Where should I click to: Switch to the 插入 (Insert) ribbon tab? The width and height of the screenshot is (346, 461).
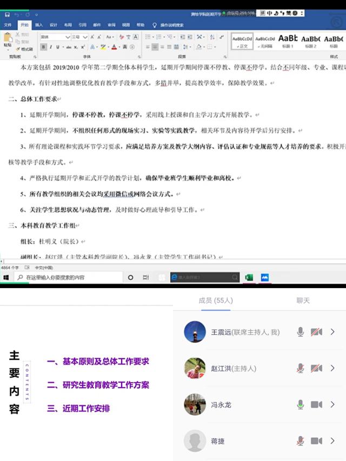pos(39,25)
